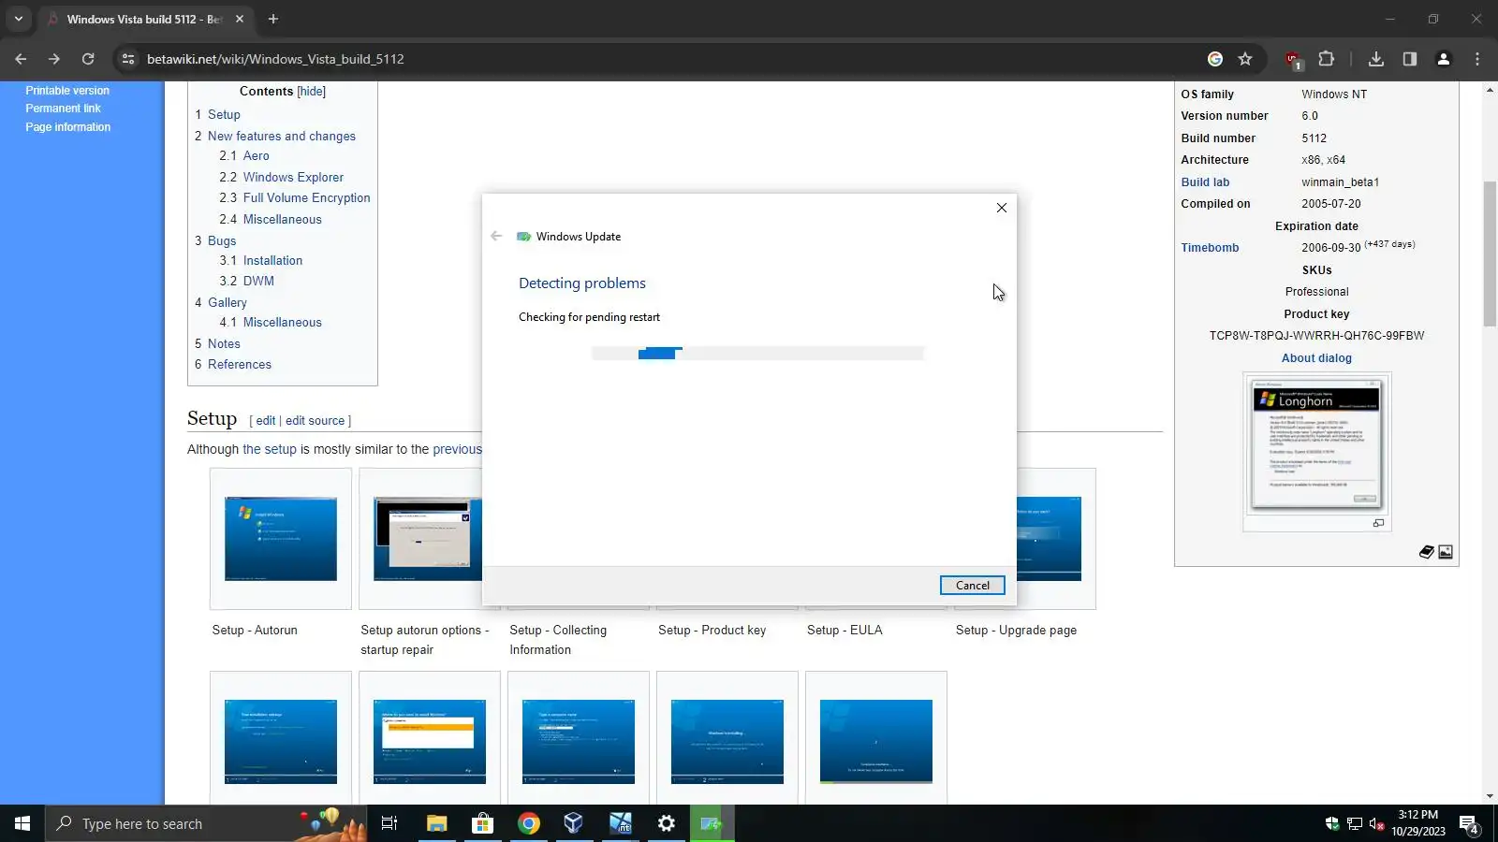The width and height of the screenshot is (1498, 842).
Task: Close the Windows Vista build 5112 tab
Action: (x=240, y=19)
